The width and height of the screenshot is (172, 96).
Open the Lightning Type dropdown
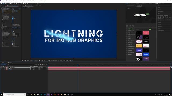click(16, 10)
